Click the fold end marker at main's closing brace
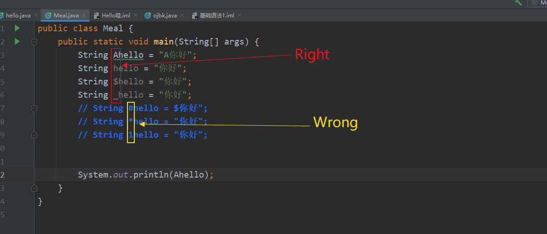The width and height of the screenshot is (547, 234). pos(34,188)
